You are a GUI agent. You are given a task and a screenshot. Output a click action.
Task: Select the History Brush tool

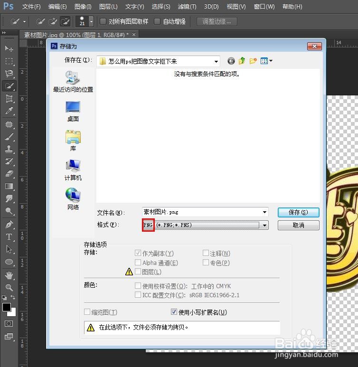pos(9,161)
